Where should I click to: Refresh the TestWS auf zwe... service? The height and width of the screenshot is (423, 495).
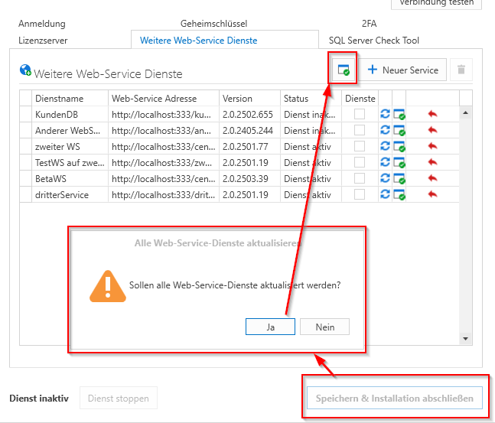pos(385,163)
